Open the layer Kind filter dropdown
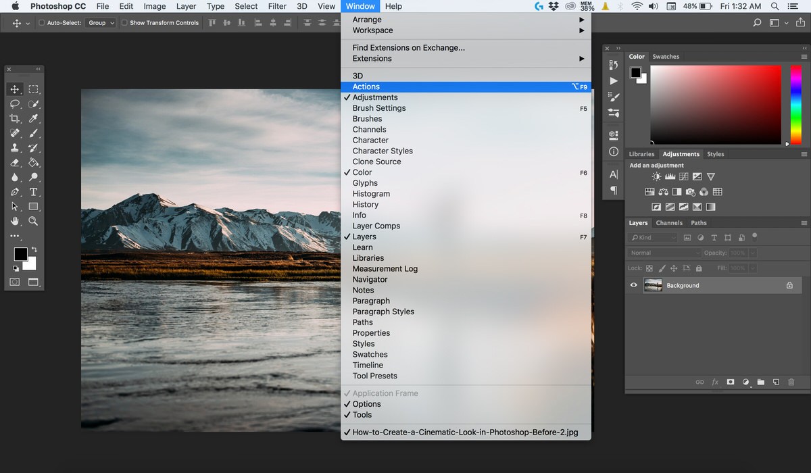The width and height of the screenshot is (811, 473). pyautogui.click(x=653, y=238)
